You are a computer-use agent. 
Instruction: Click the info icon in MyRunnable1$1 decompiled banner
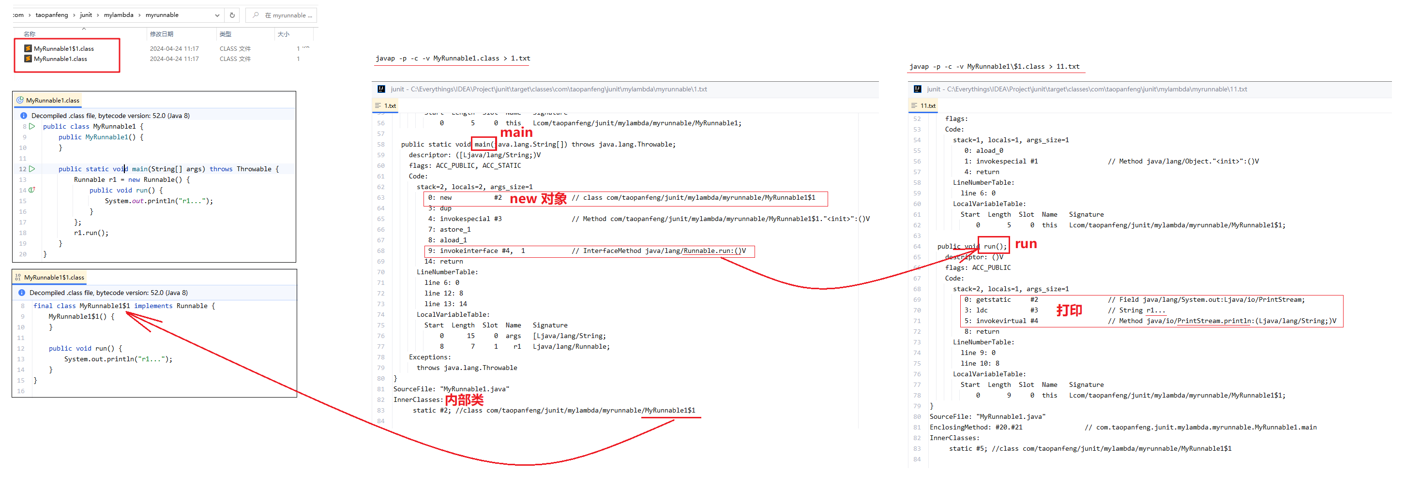[22, 293]
